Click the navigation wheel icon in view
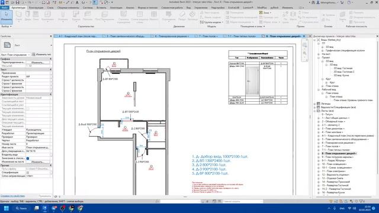379x213 pixels. 304,45
